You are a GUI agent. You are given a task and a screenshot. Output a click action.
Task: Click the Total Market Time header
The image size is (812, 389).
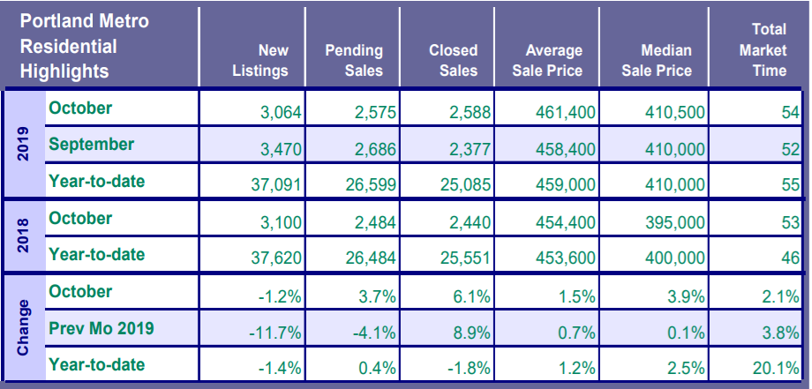click(x=762, y=51)
